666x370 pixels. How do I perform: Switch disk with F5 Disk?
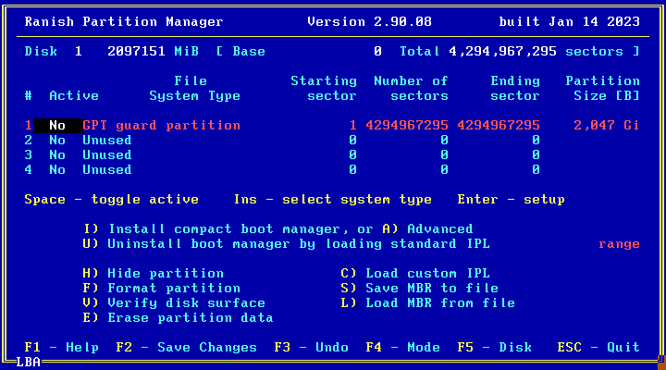(x=494, y=347)
